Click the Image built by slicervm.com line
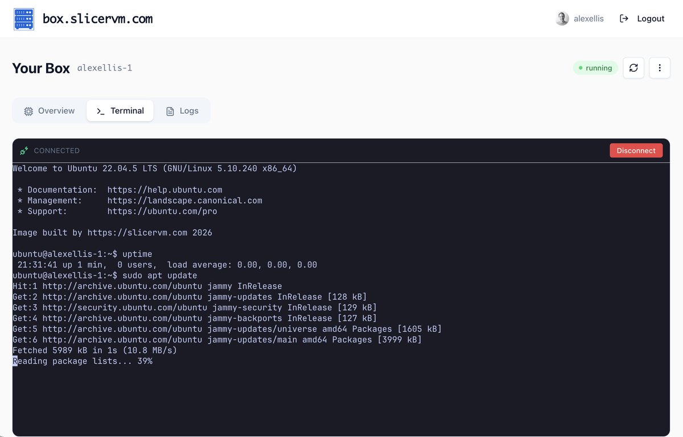Viewport: 683px width, 437px height. point(112,233)
